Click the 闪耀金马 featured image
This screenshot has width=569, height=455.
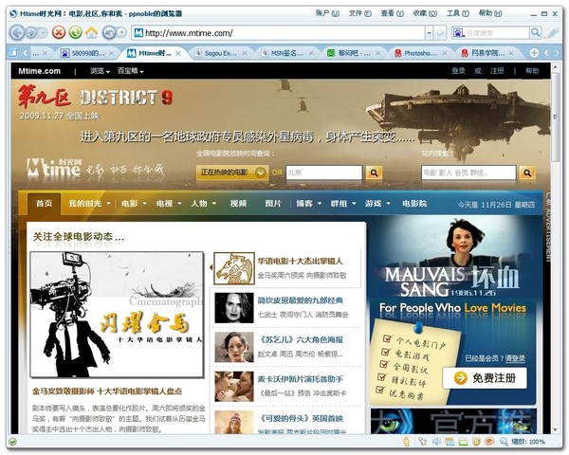click(x=117, y=314)
